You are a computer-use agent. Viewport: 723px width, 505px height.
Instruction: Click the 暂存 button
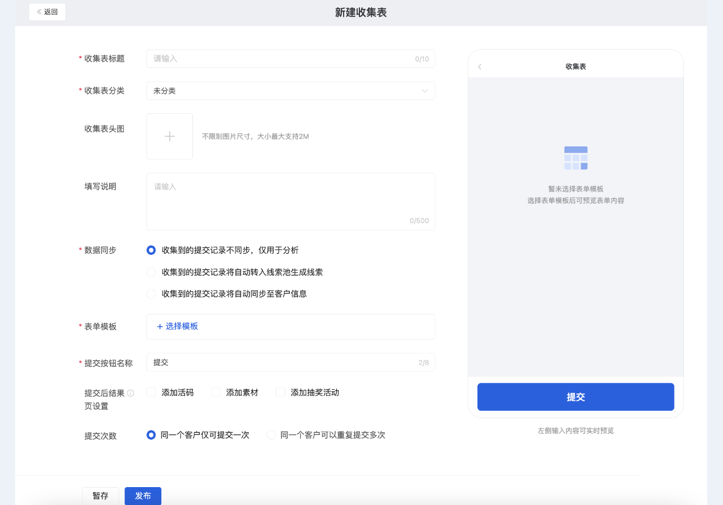[101, 496]
